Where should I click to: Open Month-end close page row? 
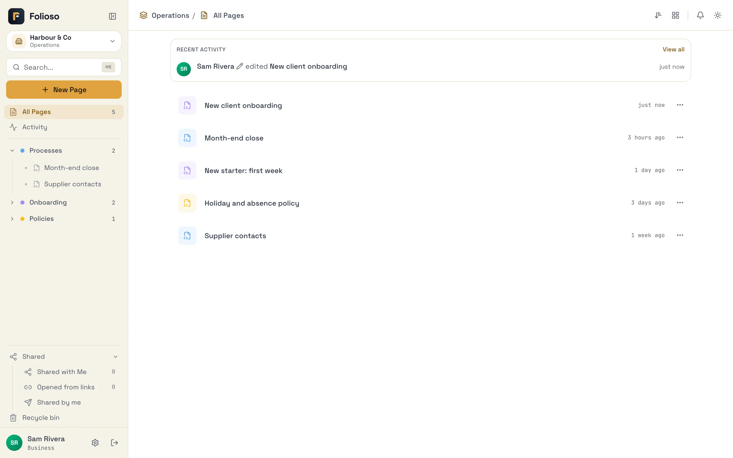(430, 138)
